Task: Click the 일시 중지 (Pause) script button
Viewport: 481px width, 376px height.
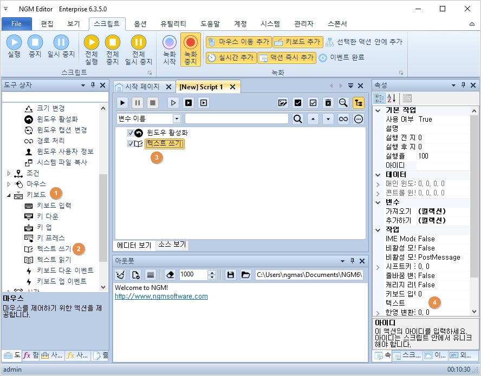Action: (x=61, y=47)
